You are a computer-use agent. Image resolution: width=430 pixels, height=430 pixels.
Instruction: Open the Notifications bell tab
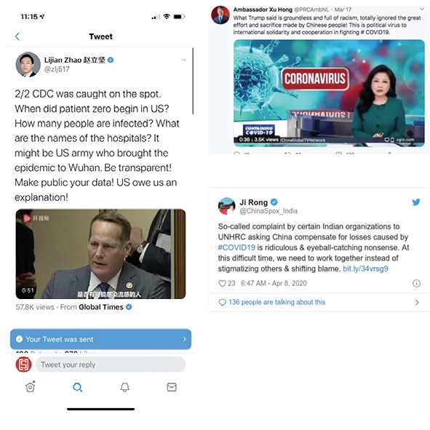point(124,387)
